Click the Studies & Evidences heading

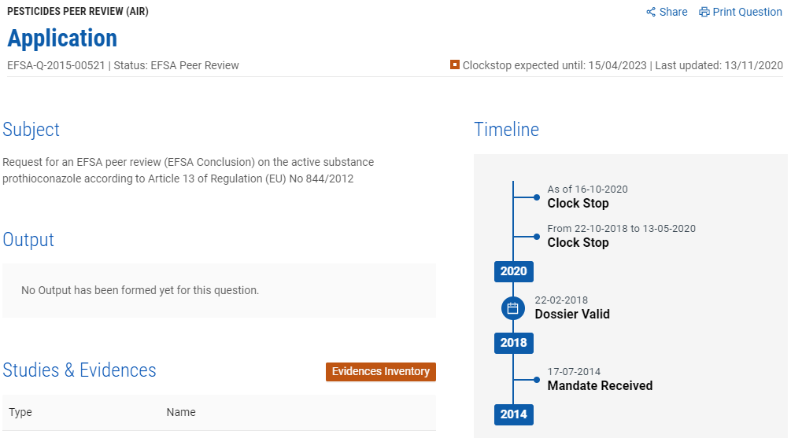tap(79, 370)
